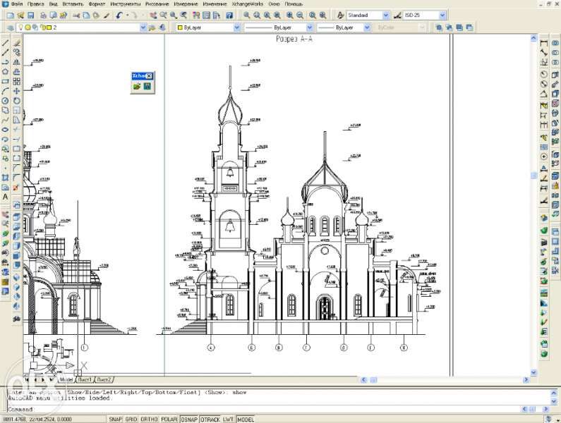Click the POLAR button in status bar
Image resolution: width=561 pixels, height=423 pixels.
[169, 419]
